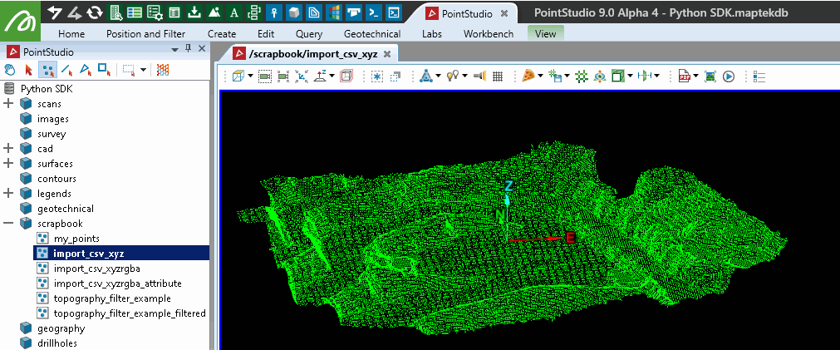
Task: Click the screenshot image capture icon
Action: (x=710, y=76)
